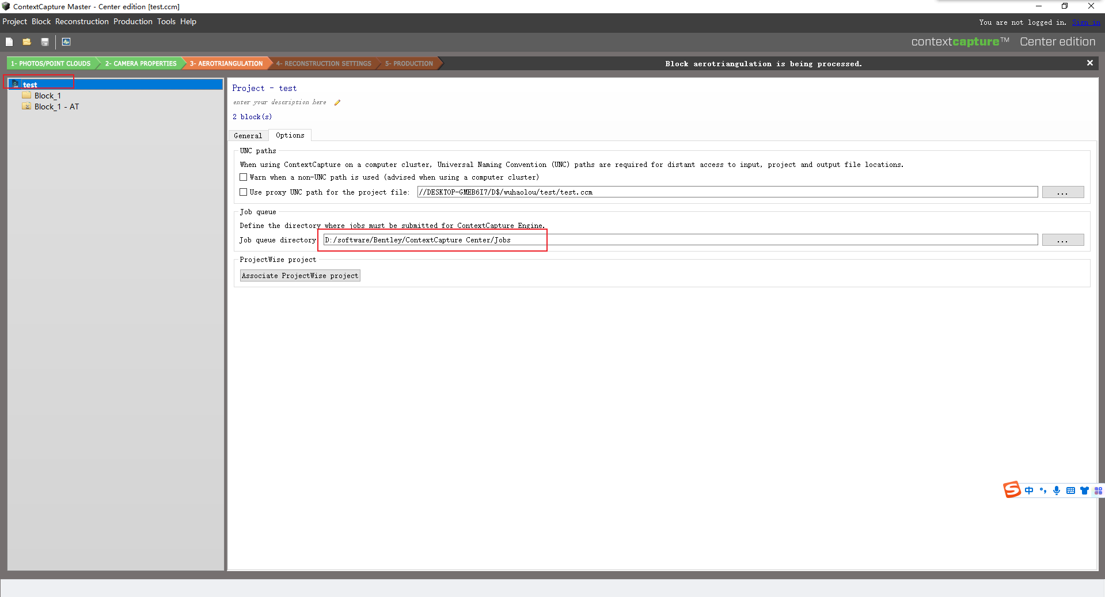This screenshot has width=1105, height=597.
Task: Click the pencil icon to edit description
Action: click(x=337, y=102)
